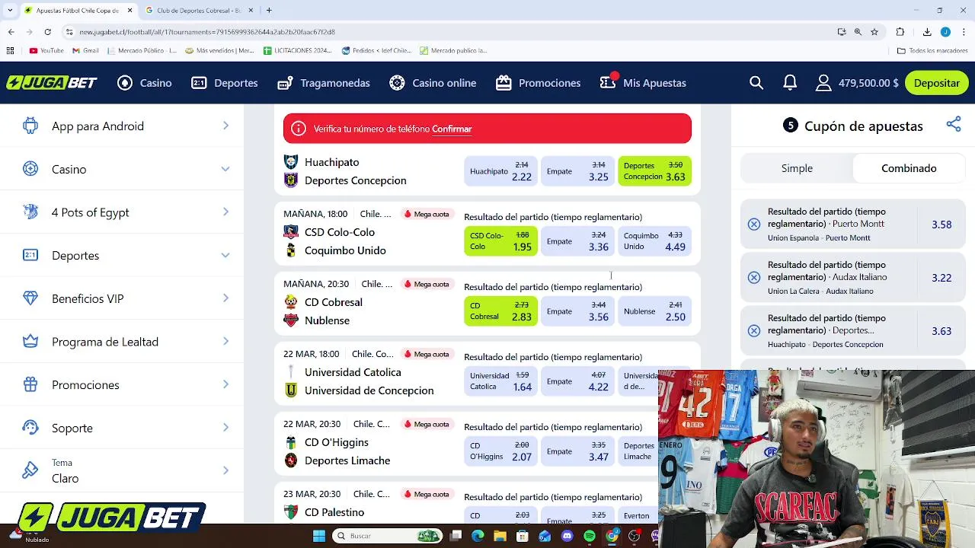This screenshot has width=975, height=548.
Task: Open Windows Start menu on taskbar
Action: point(319,536)
